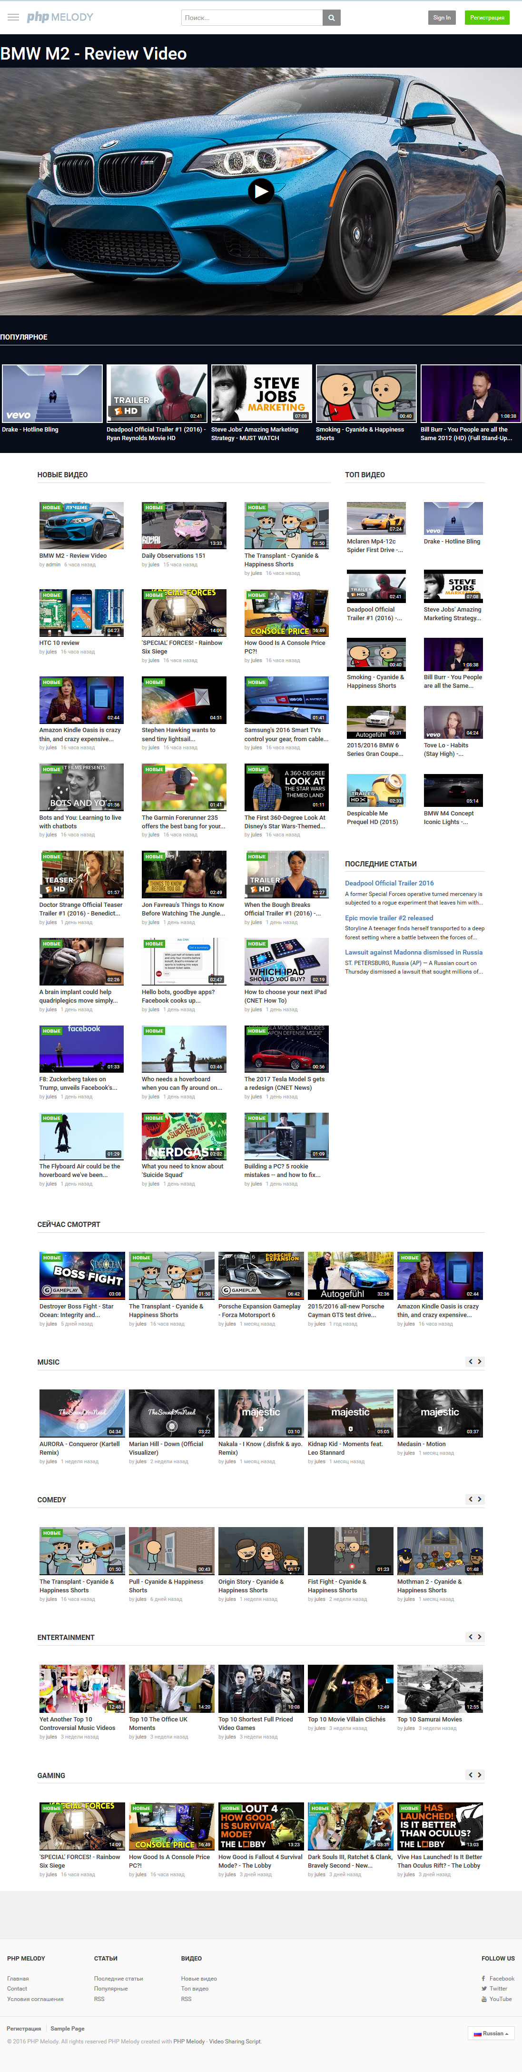The image size is (522, 2072).
Task: Click footer Contact link
Action: [17, 1988]
